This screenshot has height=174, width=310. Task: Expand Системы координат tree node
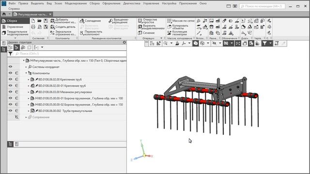pos(26,67)
